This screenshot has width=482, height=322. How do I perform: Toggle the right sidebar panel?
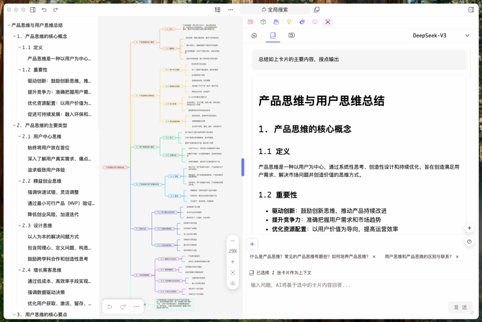coord(471,9)
